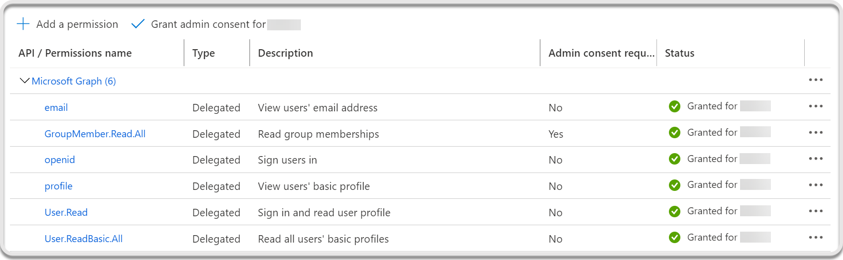843x260 pixels.
Task: Open the ellipsis menu for User.ReadBasic.All row
Action: coord(816,237)
